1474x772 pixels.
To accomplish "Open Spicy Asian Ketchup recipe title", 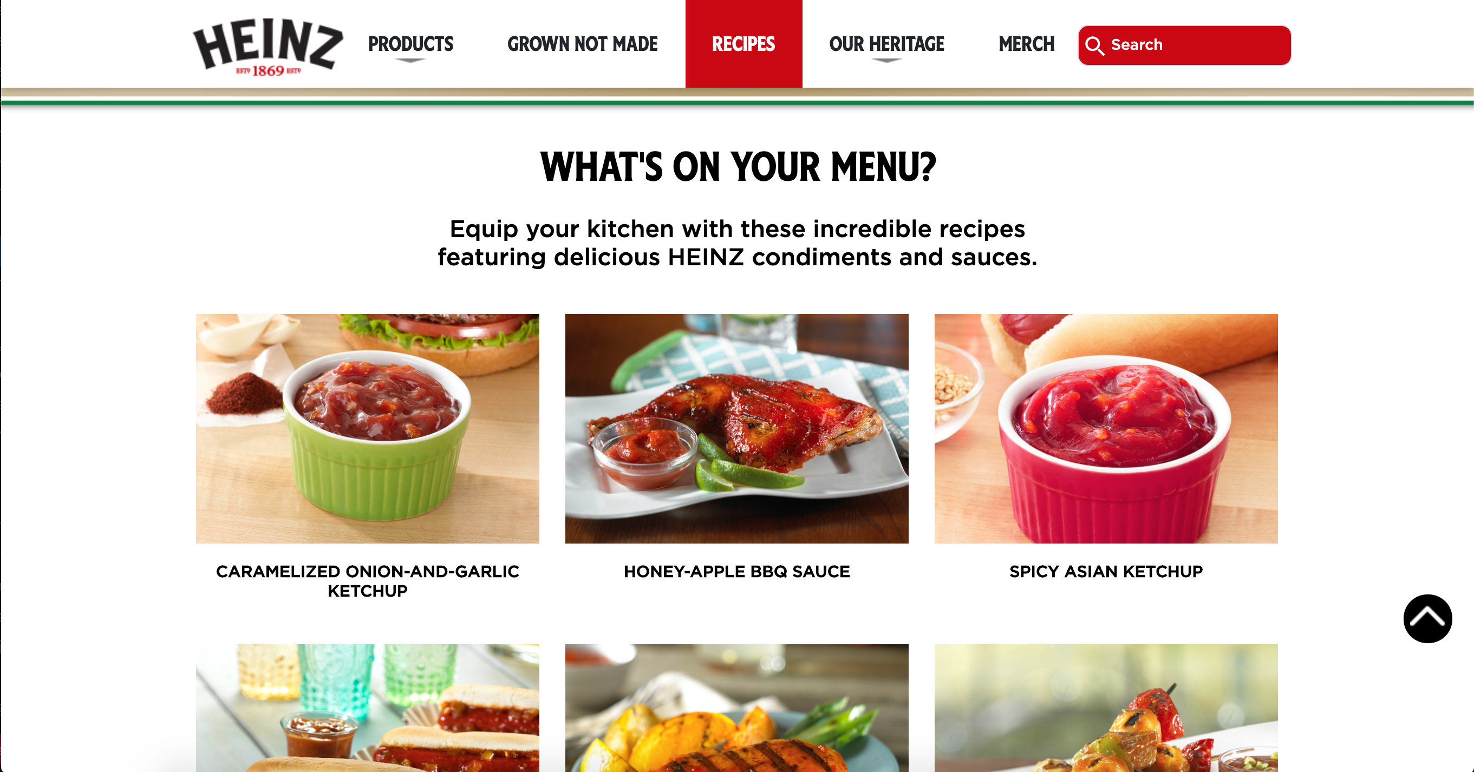I will point(1106,571).
